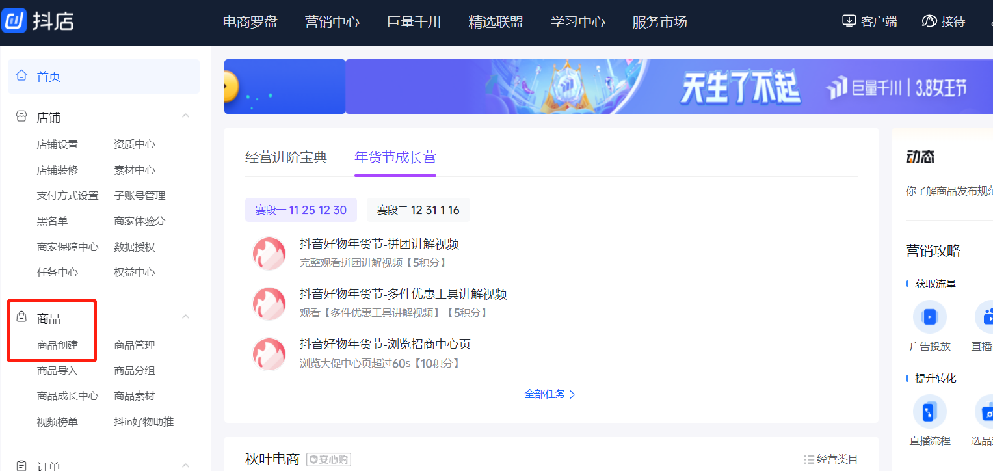This screenshot has width=993, height=471.
Task: Click the 客户端 download icon
Action: (849, 21)
